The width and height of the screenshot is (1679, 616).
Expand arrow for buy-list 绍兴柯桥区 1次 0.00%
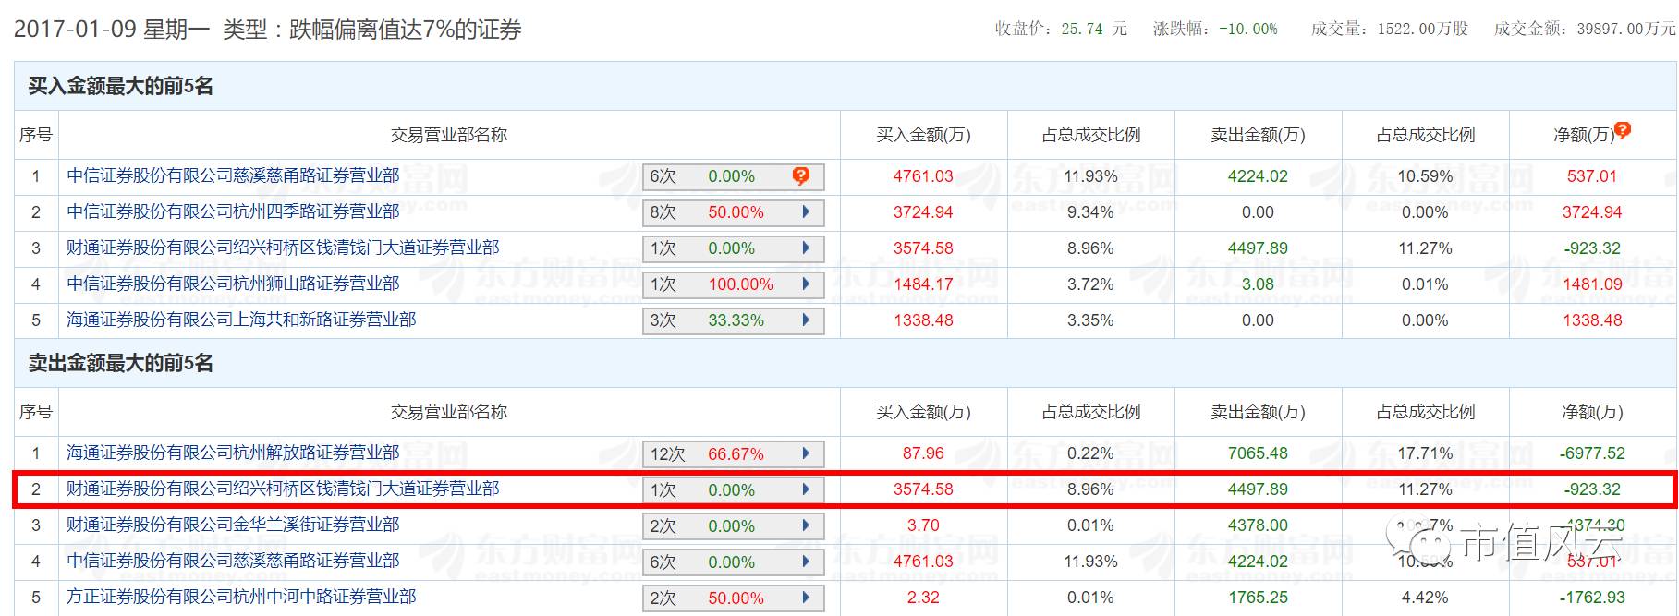pyautogui.click(x=806, y=248)
